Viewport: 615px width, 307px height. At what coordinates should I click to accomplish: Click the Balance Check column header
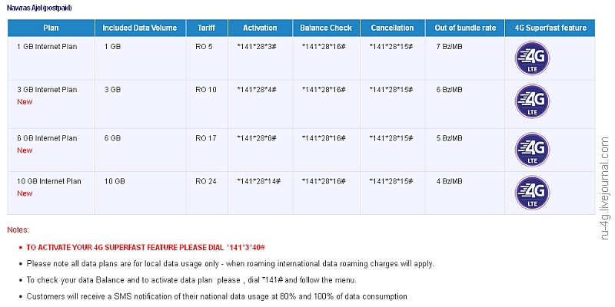click(x=327, y=28)
